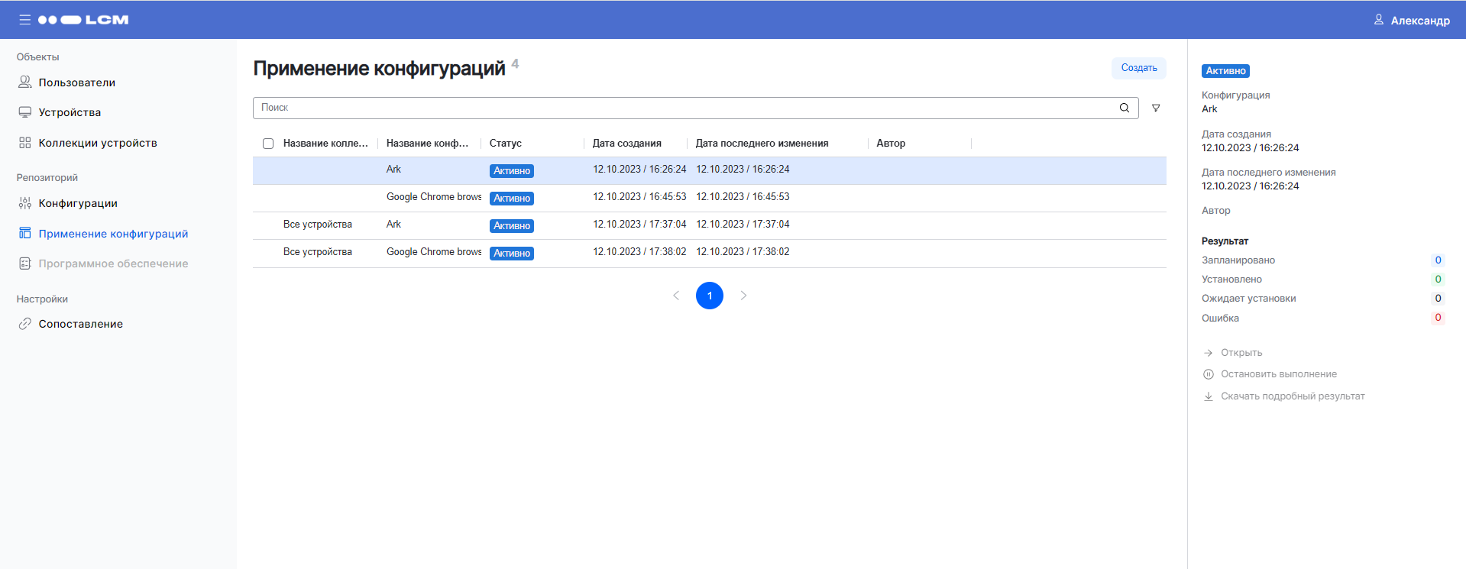The width and height of the screenshot is (1466, 569).
Task: Open Программное обеспечение menu item
Action: [113, 263]
